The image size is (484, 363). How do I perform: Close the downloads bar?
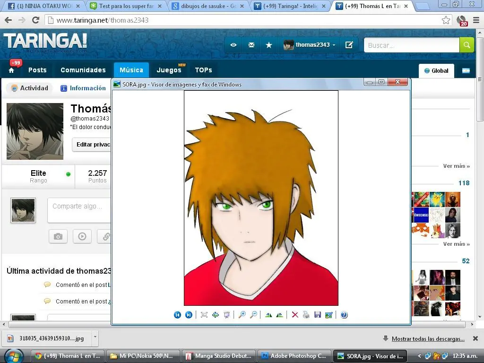(475, 338)
